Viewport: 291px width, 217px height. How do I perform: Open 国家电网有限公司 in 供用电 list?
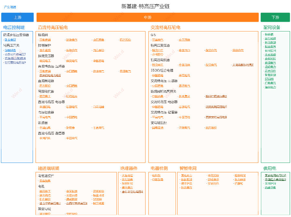[275, 176]
